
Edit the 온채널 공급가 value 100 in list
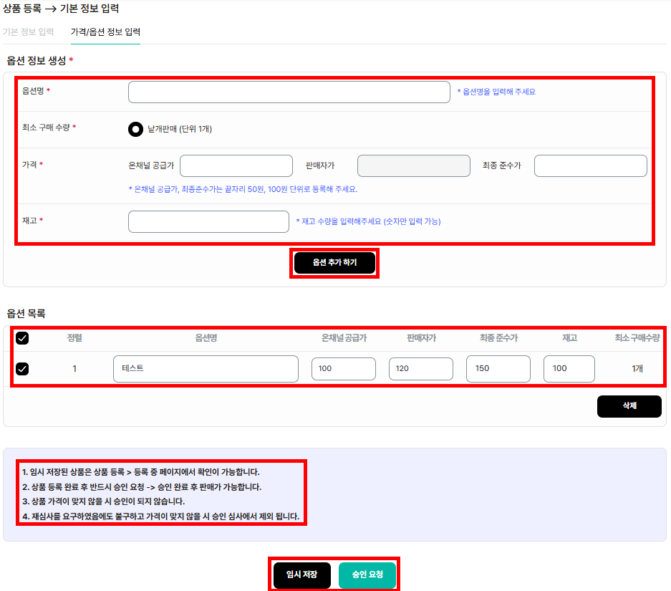point(344,368)
